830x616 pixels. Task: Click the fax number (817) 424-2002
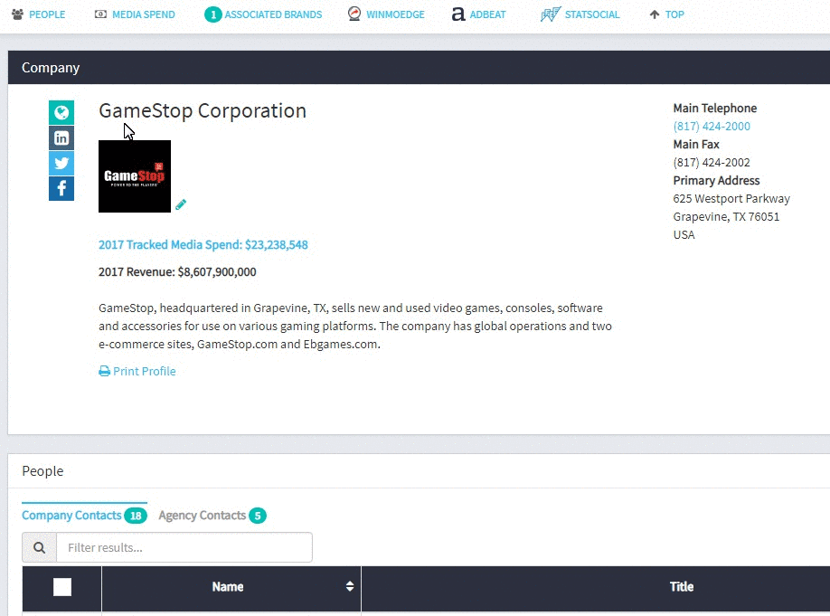click(712, 162)
